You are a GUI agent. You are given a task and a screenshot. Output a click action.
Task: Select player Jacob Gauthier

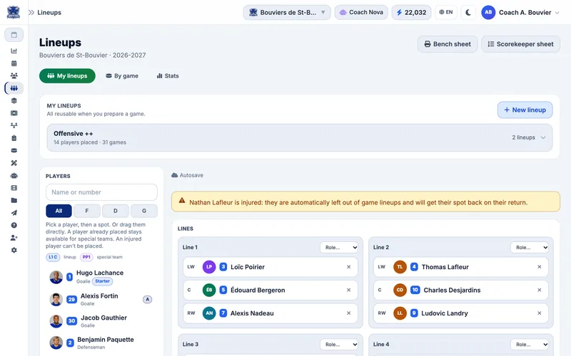pyautogui.click(x=101, y=321)
